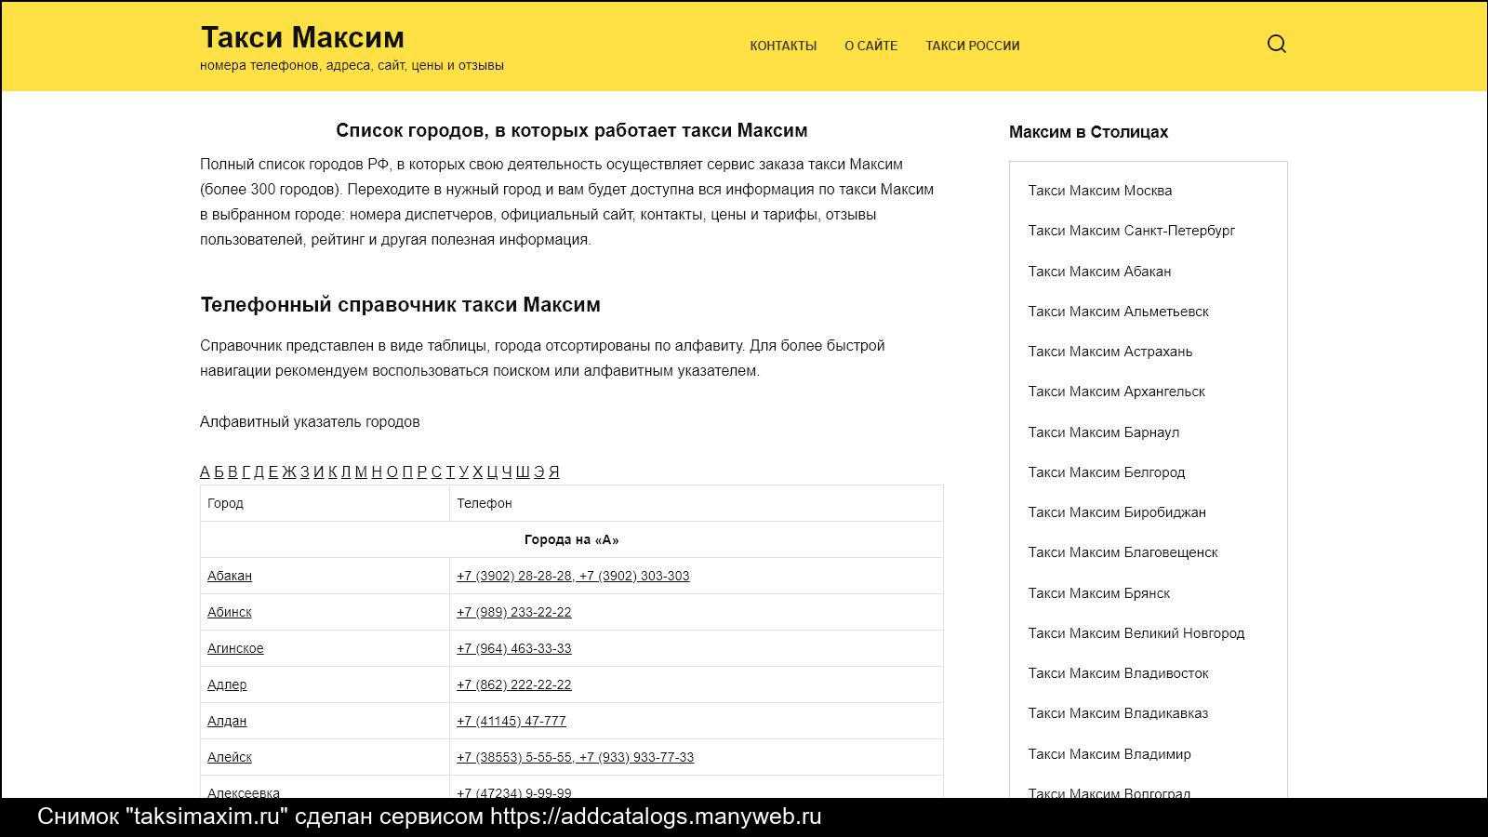This screenshot has width=1488, height=837.
Task: Jump to cities starting with letter М
Action: (x=361, y=472)
